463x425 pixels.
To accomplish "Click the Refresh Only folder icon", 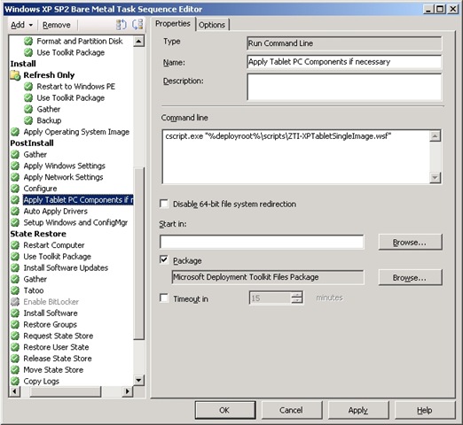I will pos(15,75).
